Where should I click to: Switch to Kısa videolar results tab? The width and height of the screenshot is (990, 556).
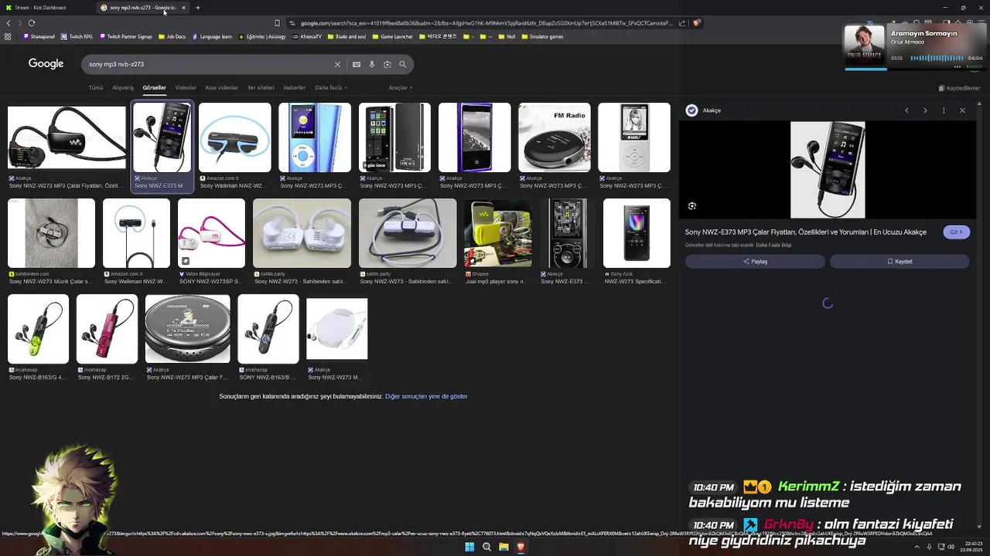pyautogui.click(x=222, y=87)
